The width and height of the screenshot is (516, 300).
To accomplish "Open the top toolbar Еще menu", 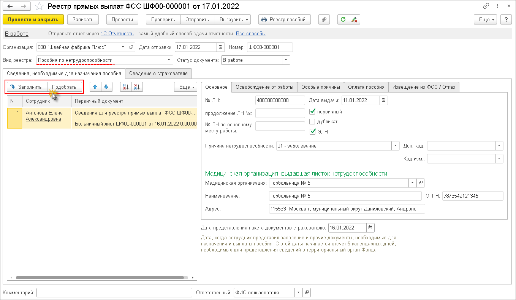I will (x=486, y=19).
